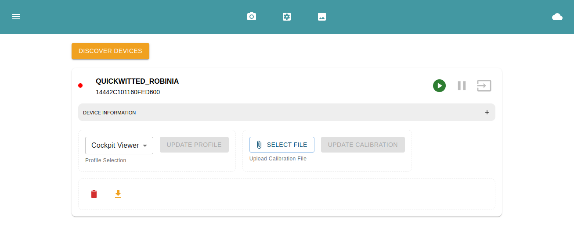This screenshot has height=231, width=574.
Task: Open the Cockpit Viewer profile dropdown
Action: pyautogui.click(x=115, y=146)
